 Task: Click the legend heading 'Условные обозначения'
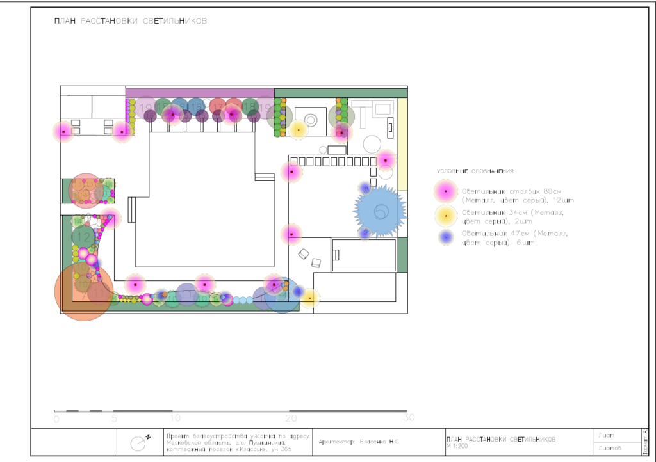476,171
